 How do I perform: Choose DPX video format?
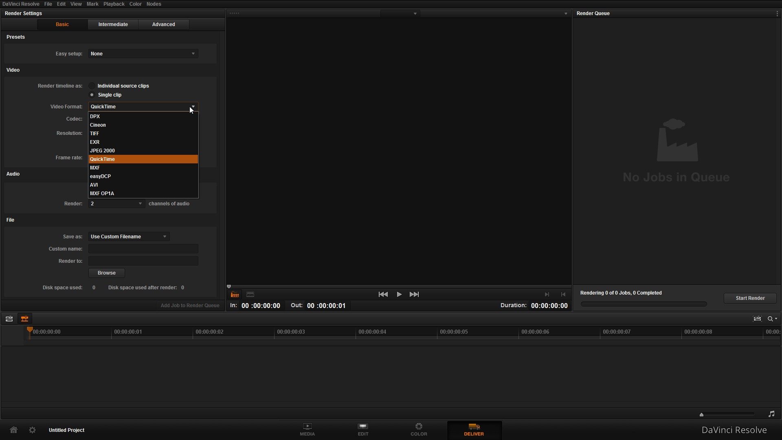[x=143, y=117]
